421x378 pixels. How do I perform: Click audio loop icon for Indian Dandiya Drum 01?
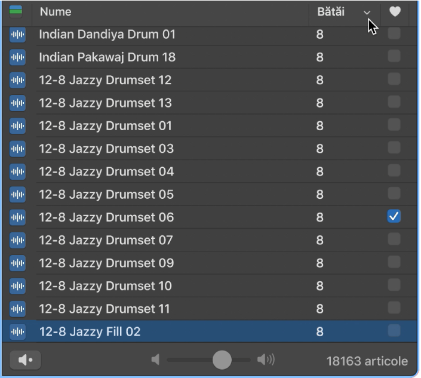pyautogui.click(x=18, y=35)
